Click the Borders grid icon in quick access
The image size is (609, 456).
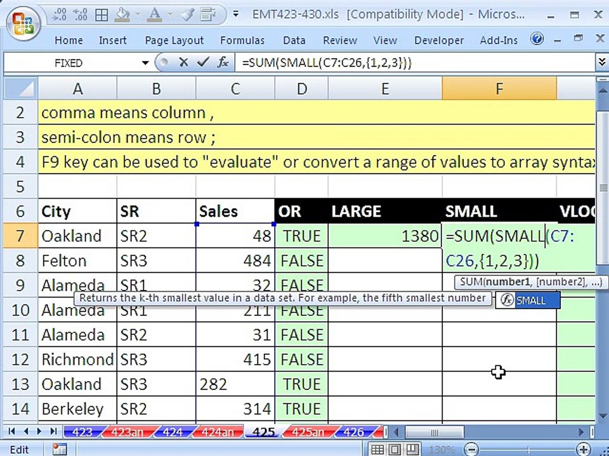click(x=101, y=15)
